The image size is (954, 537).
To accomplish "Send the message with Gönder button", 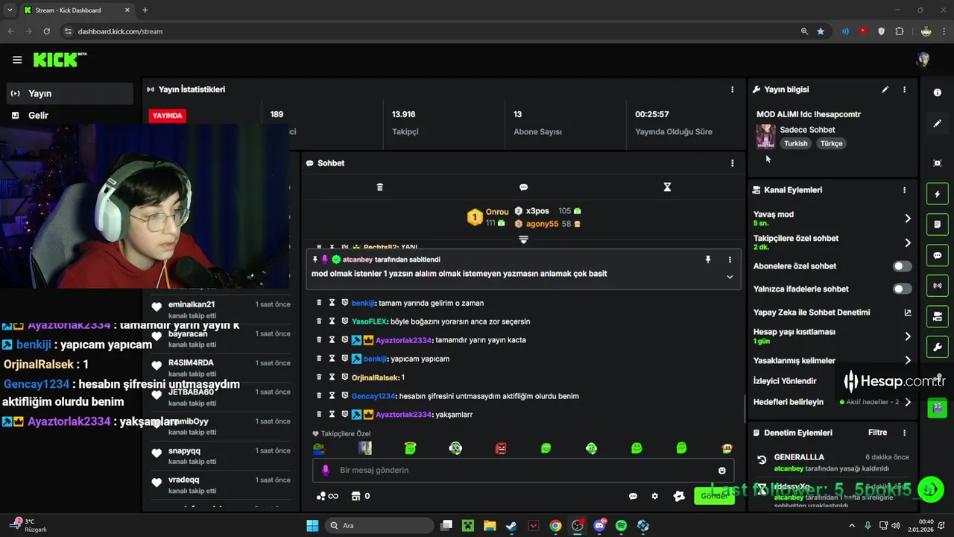I will [x=713, y=496].
